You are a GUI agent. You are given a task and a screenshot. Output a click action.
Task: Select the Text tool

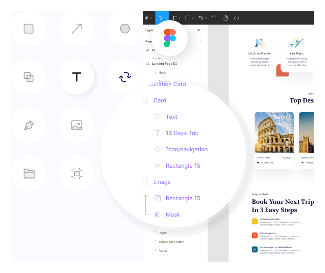click(x=214, y=18)
